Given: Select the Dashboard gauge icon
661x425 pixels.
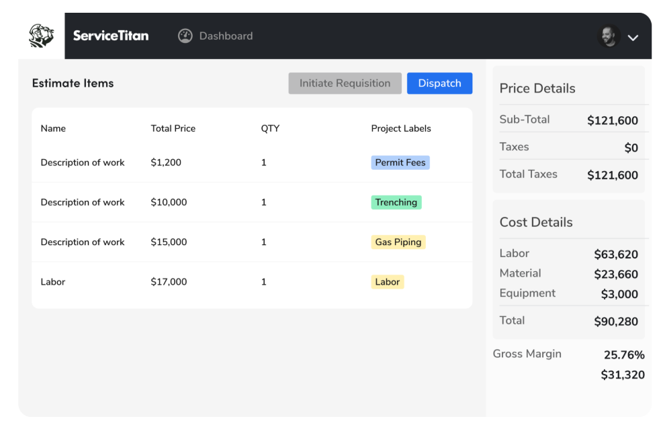Looking at the screenshot, I should [185, 36].
